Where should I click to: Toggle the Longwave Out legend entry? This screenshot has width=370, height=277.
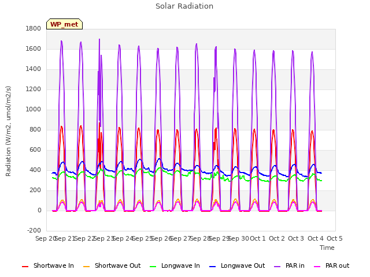(x=237, y=265)
